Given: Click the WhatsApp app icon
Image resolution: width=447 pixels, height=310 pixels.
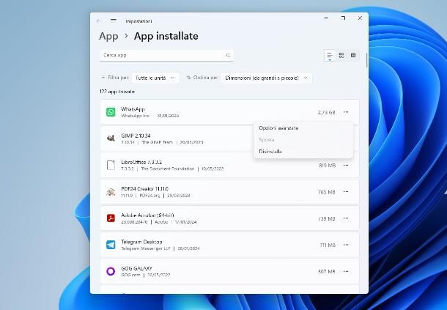Looking at the screenshot, I should [111, 112].
